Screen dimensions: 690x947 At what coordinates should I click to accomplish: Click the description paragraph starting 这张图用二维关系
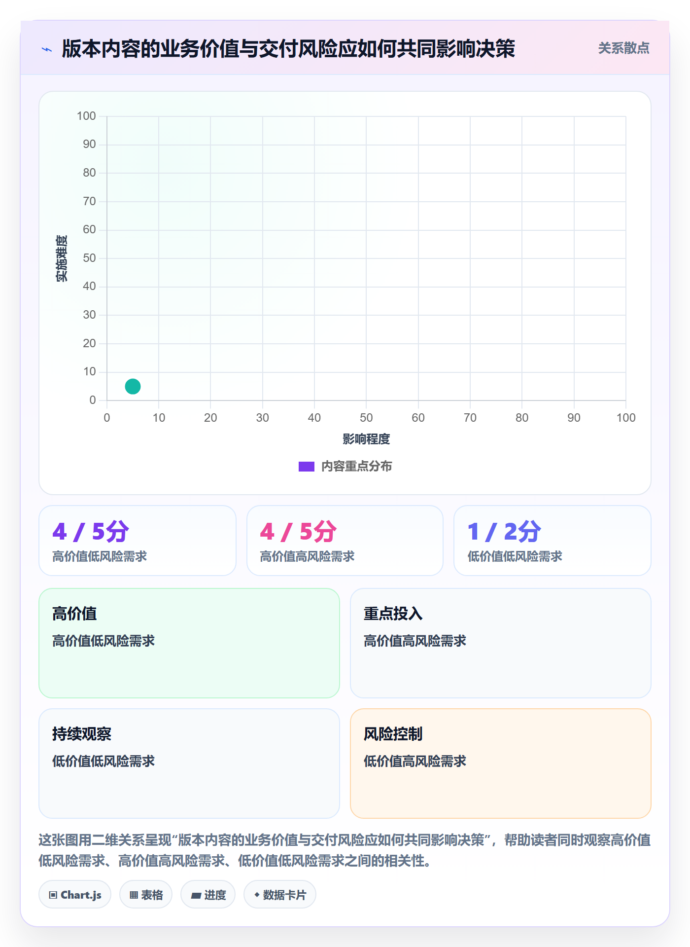click(x=345, y=850)
